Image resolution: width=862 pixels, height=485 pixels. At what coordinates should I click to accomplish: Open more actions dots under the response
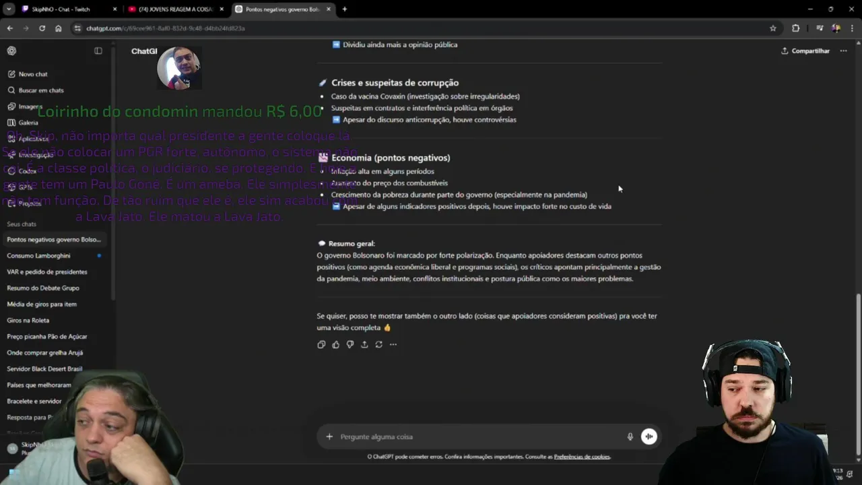click(393, 344)
